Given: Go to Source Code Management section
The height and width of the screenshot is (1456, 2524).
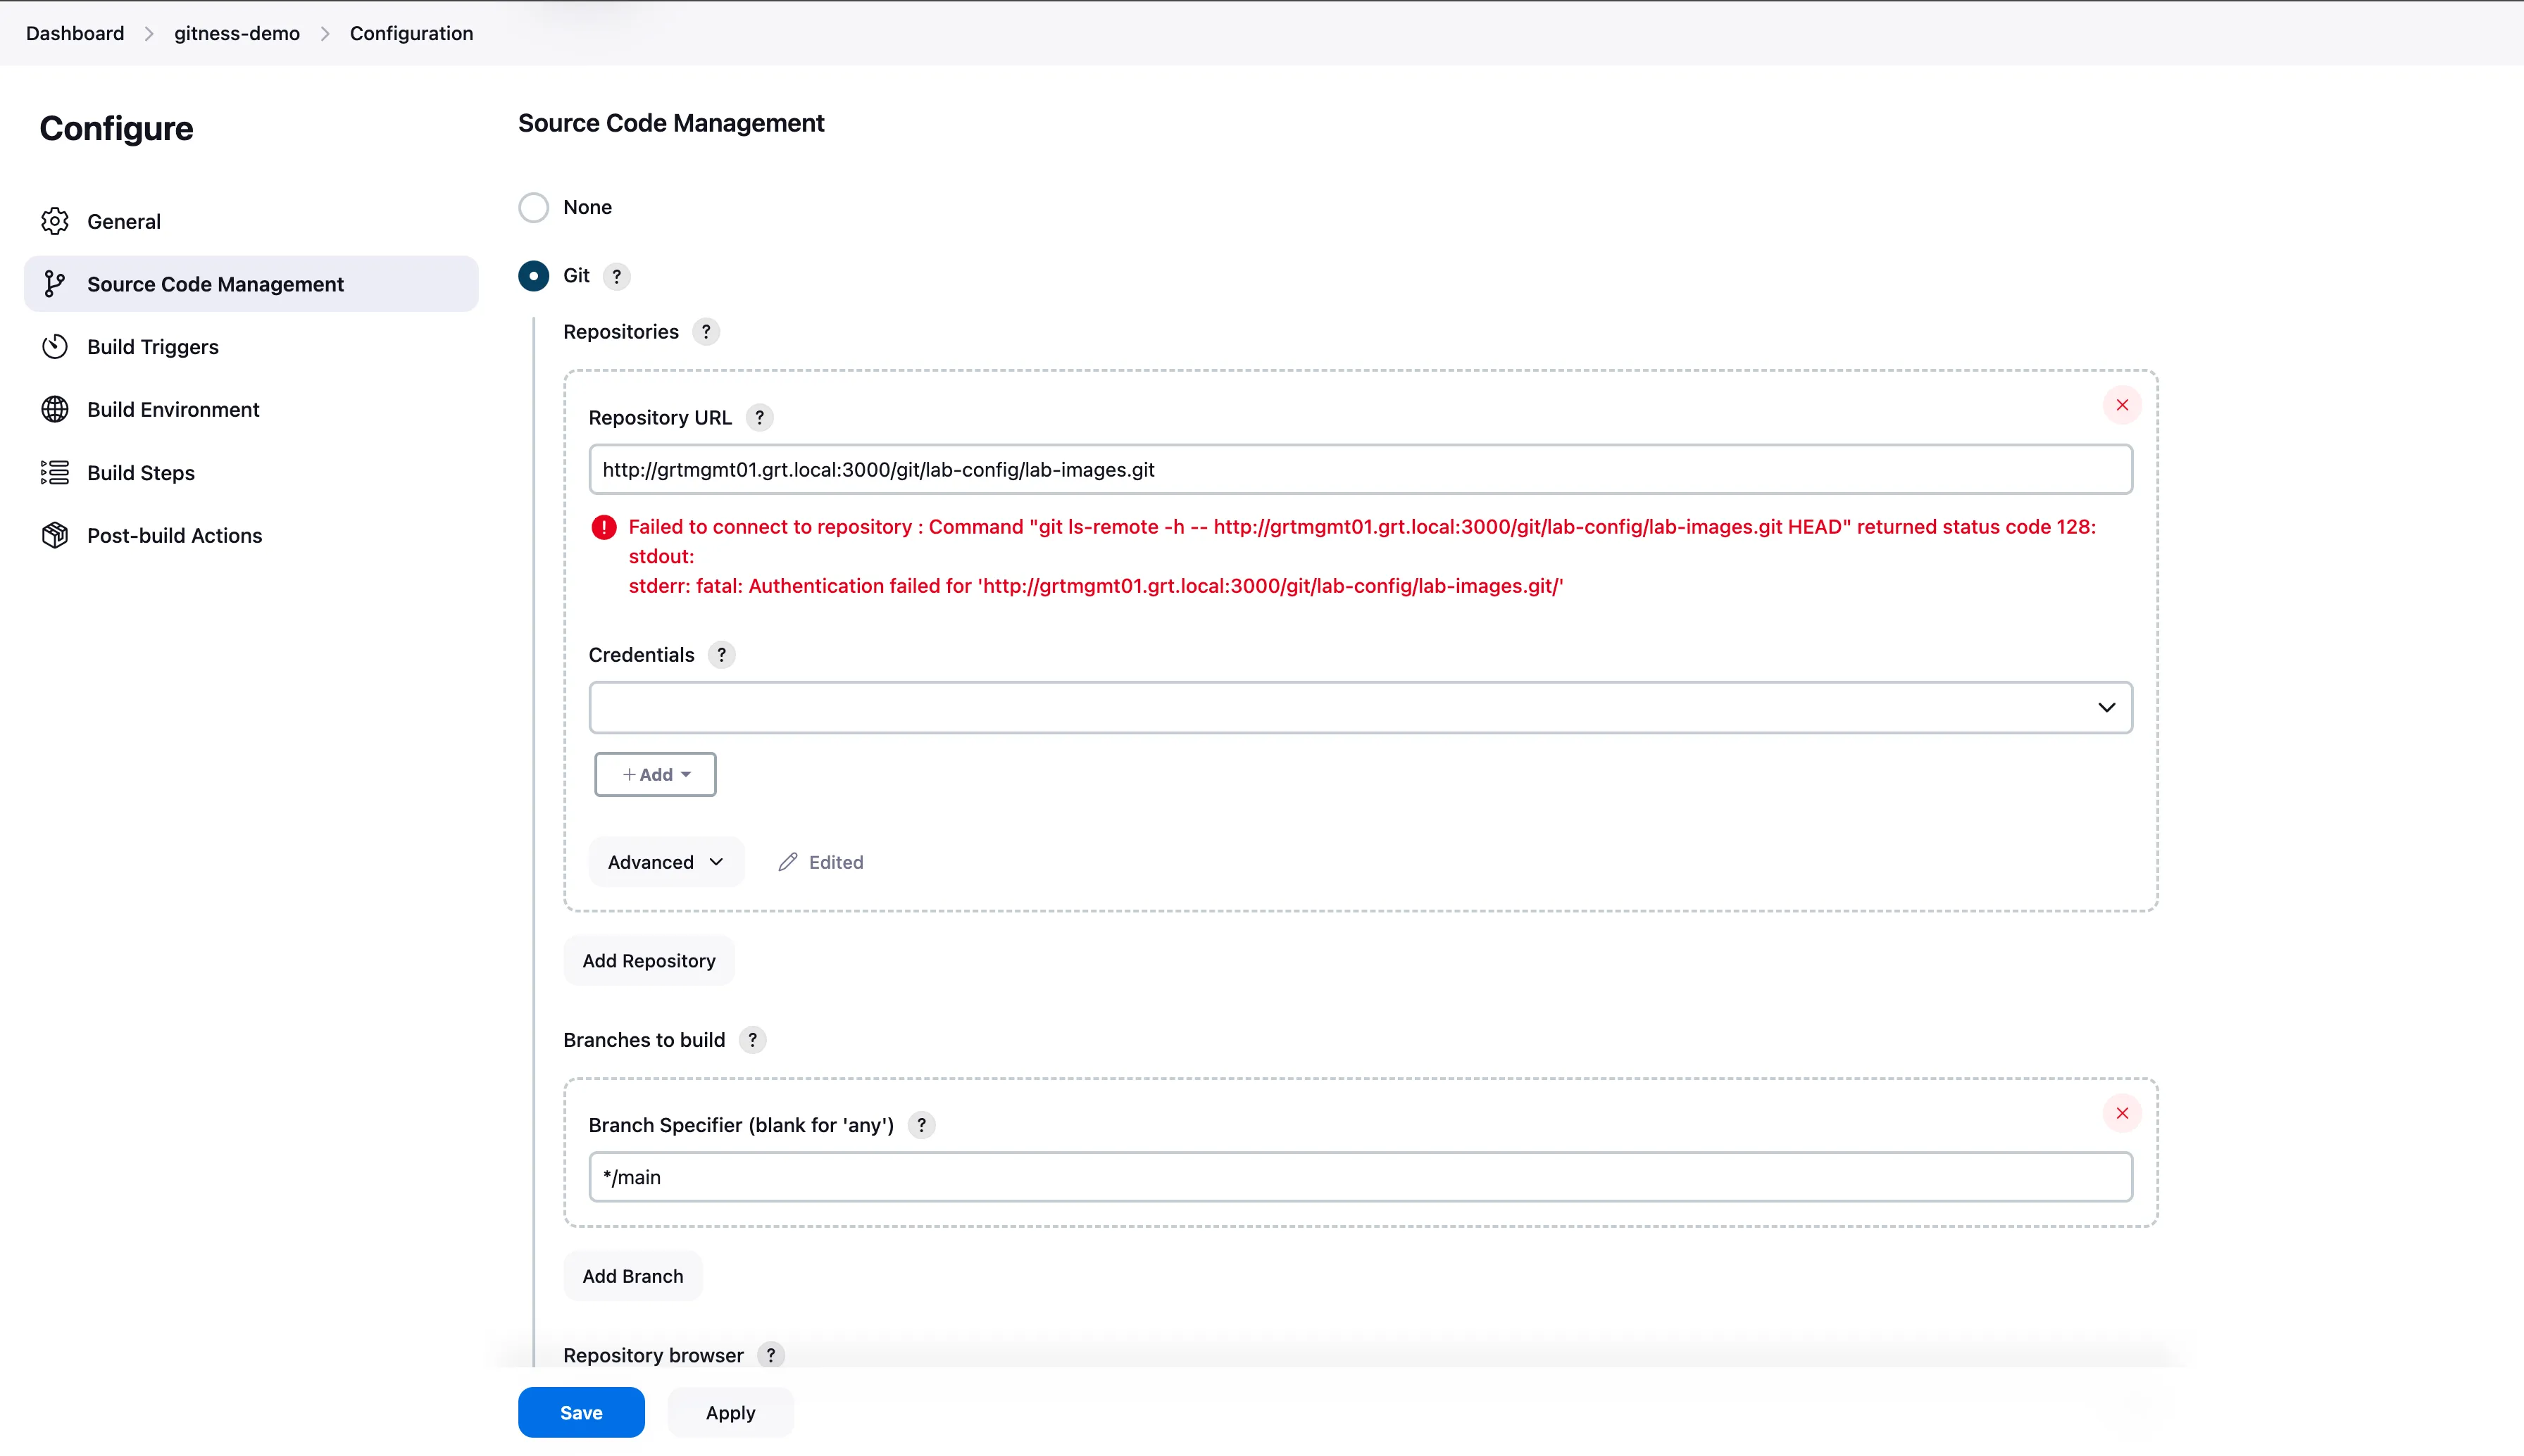Looking at the screenshot, I should (x=251, y=284).
